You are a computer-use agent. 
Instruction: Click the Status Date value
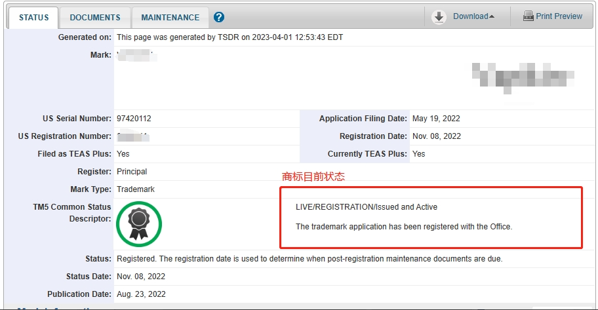[141, 277]
